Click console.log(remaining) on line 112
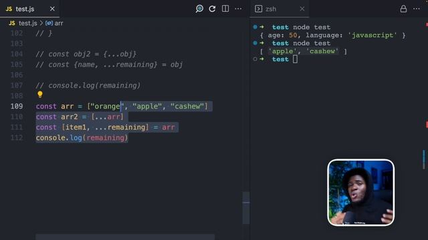This screenshot has height=240, width=428. point(82,138)
